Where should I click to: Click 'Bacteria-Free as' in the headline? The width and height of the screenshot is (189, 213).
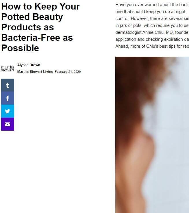tap(37, 38)
